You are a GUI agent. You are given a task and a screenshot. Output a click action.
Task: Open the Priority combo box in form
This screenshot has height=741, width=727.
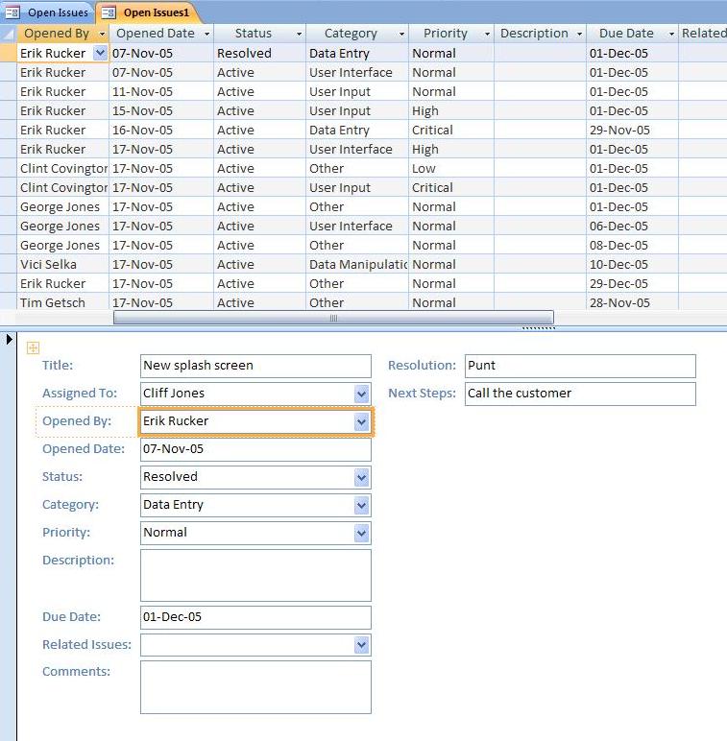[x=361, y=533]
